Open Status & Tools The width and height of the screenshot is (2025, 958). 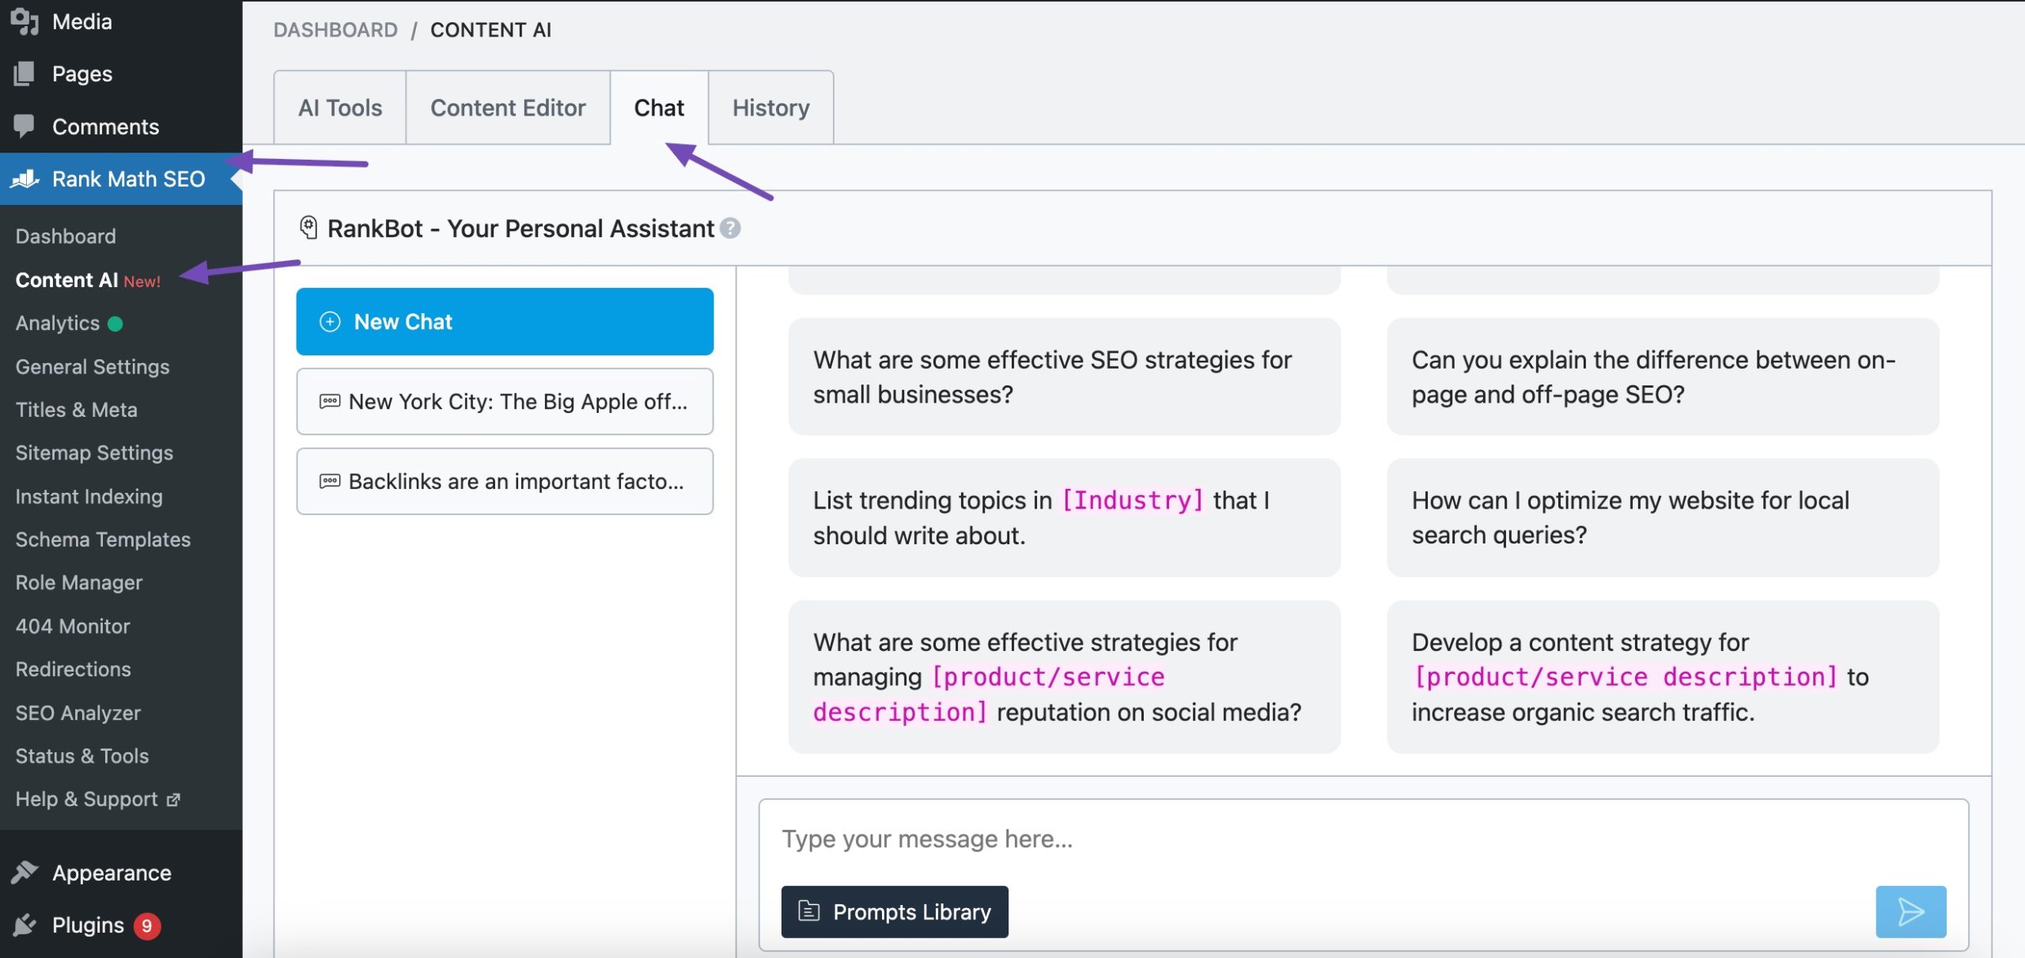coord(82,755)
